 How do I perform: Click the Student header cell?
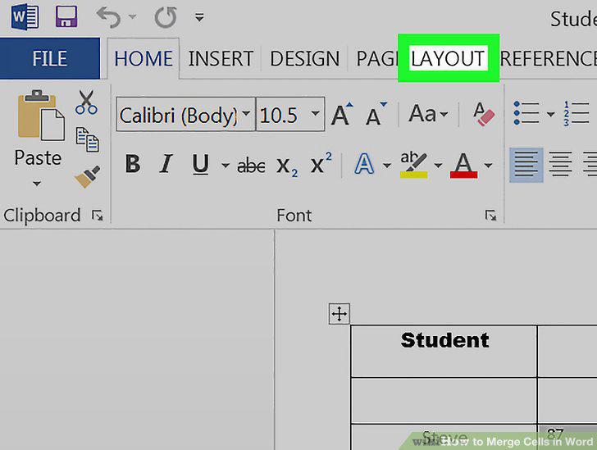coord(444,351)
